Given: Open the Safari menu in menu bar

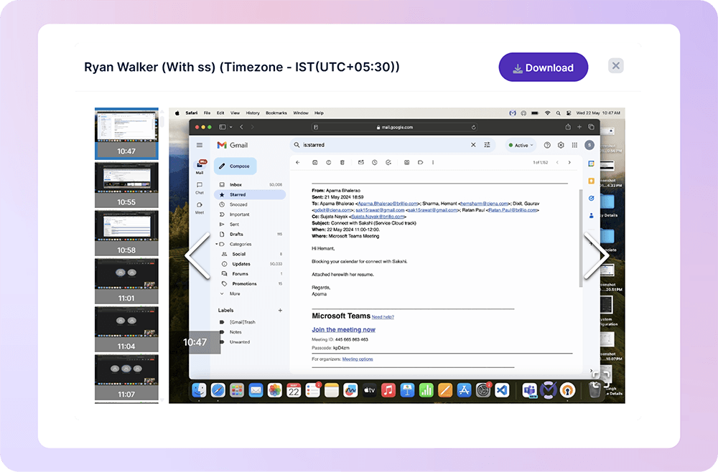Looking at the screenshot, I should pos(192,113).
